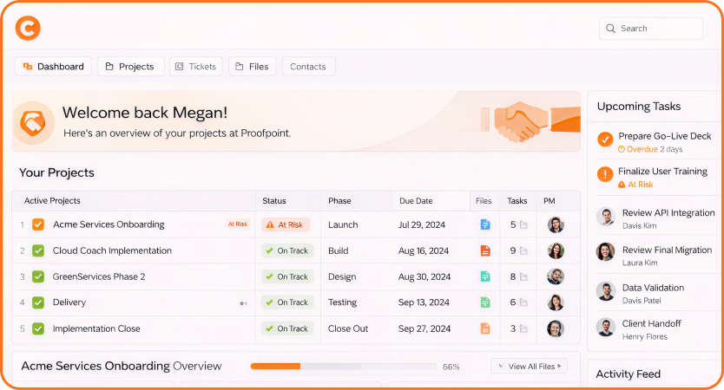This screenshot has height=390, width=724.
Task: Open the Tickets tab
Action: tap(195, 67)
